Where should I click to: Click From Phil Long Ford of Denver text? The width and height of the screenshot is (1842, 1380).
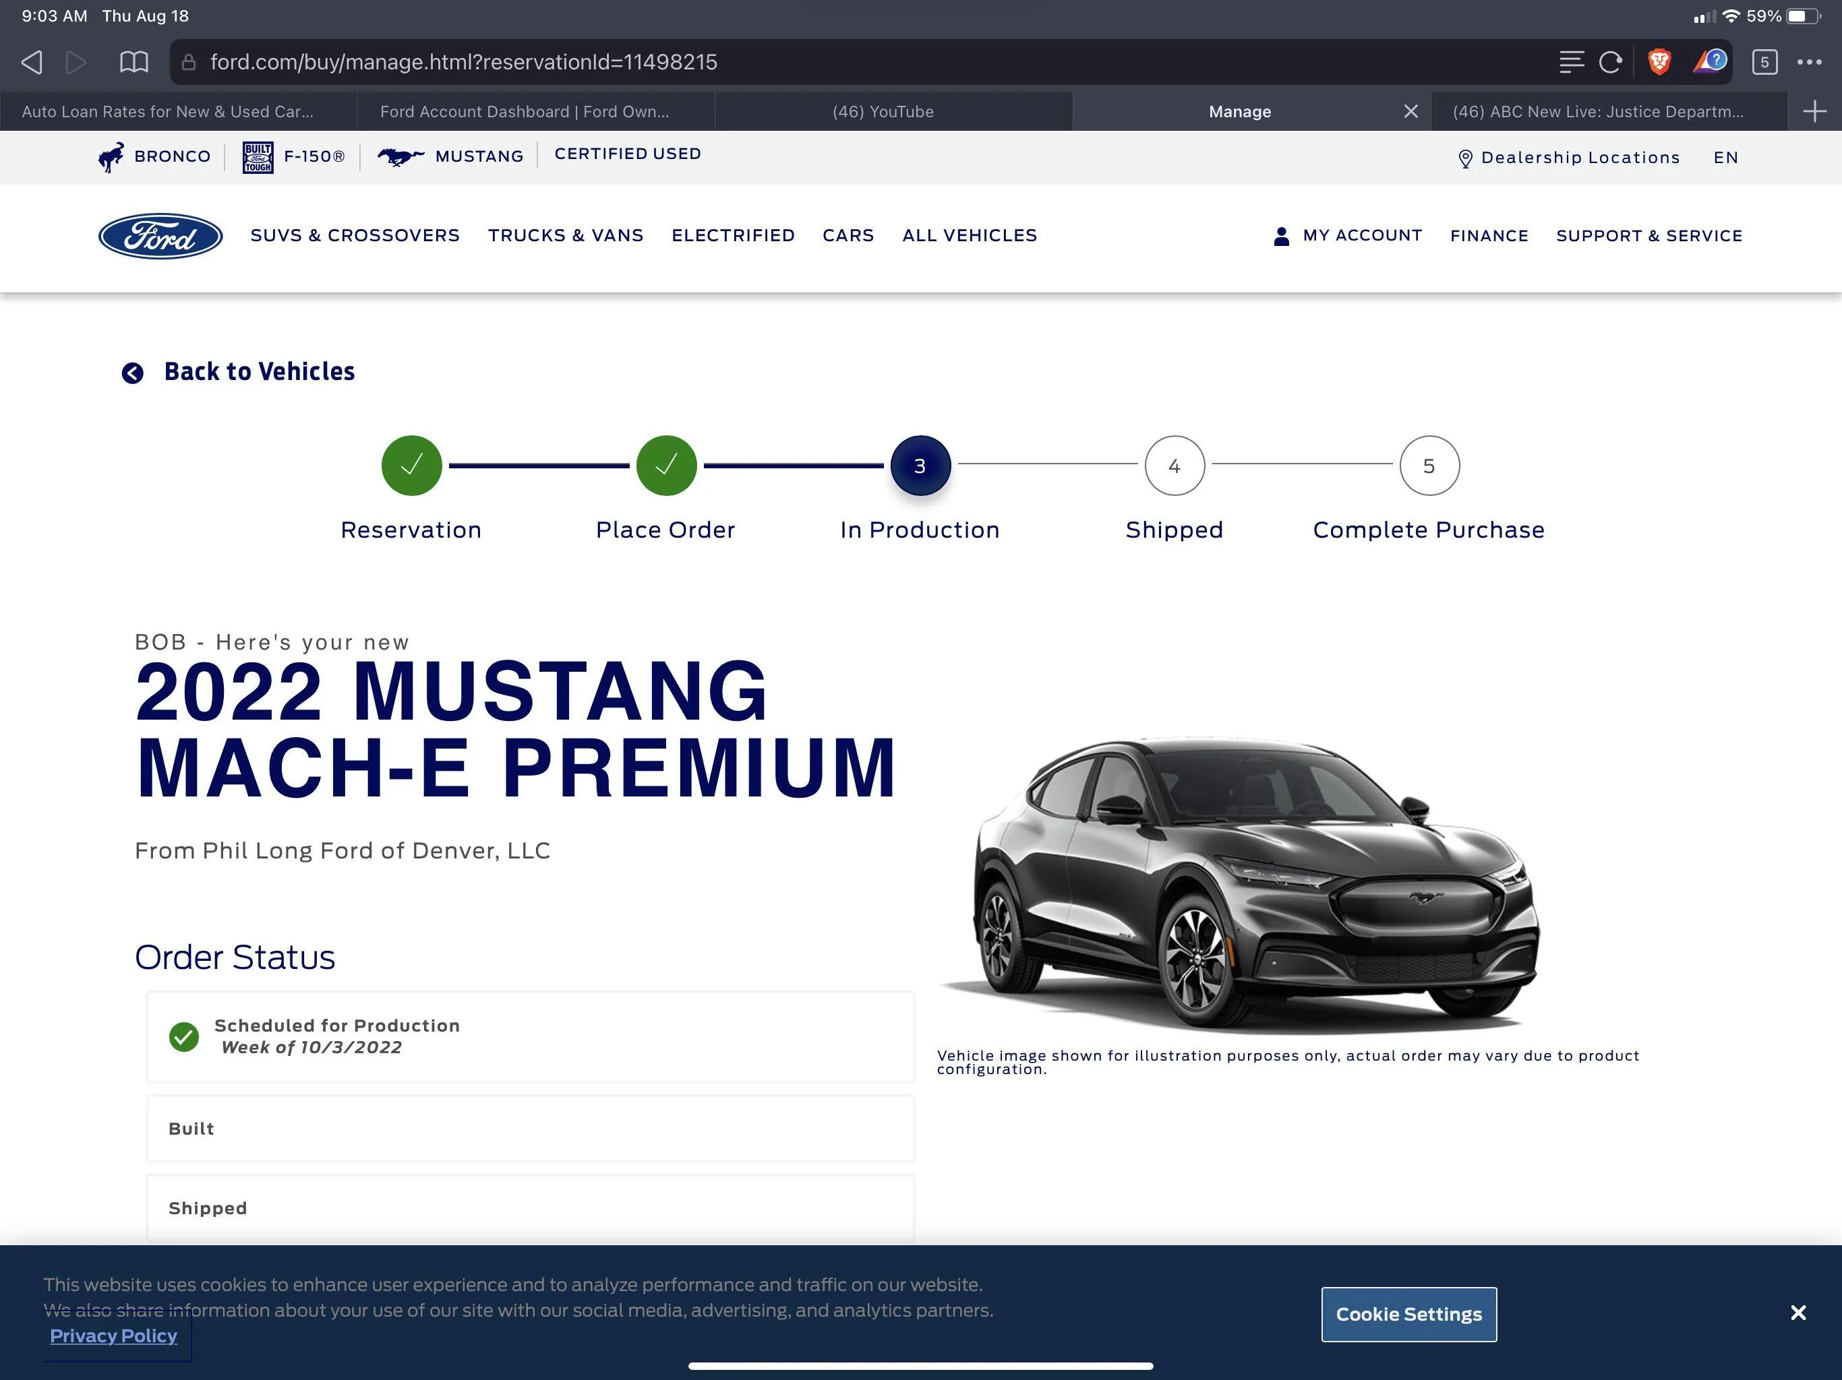[x=343, y=850]
